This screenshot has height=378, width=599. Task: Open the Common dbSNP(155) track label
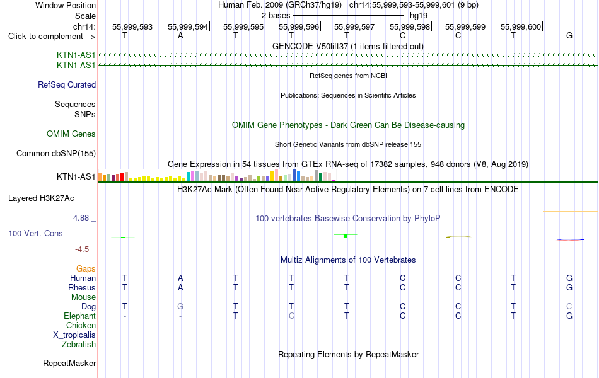coord(55,154)
